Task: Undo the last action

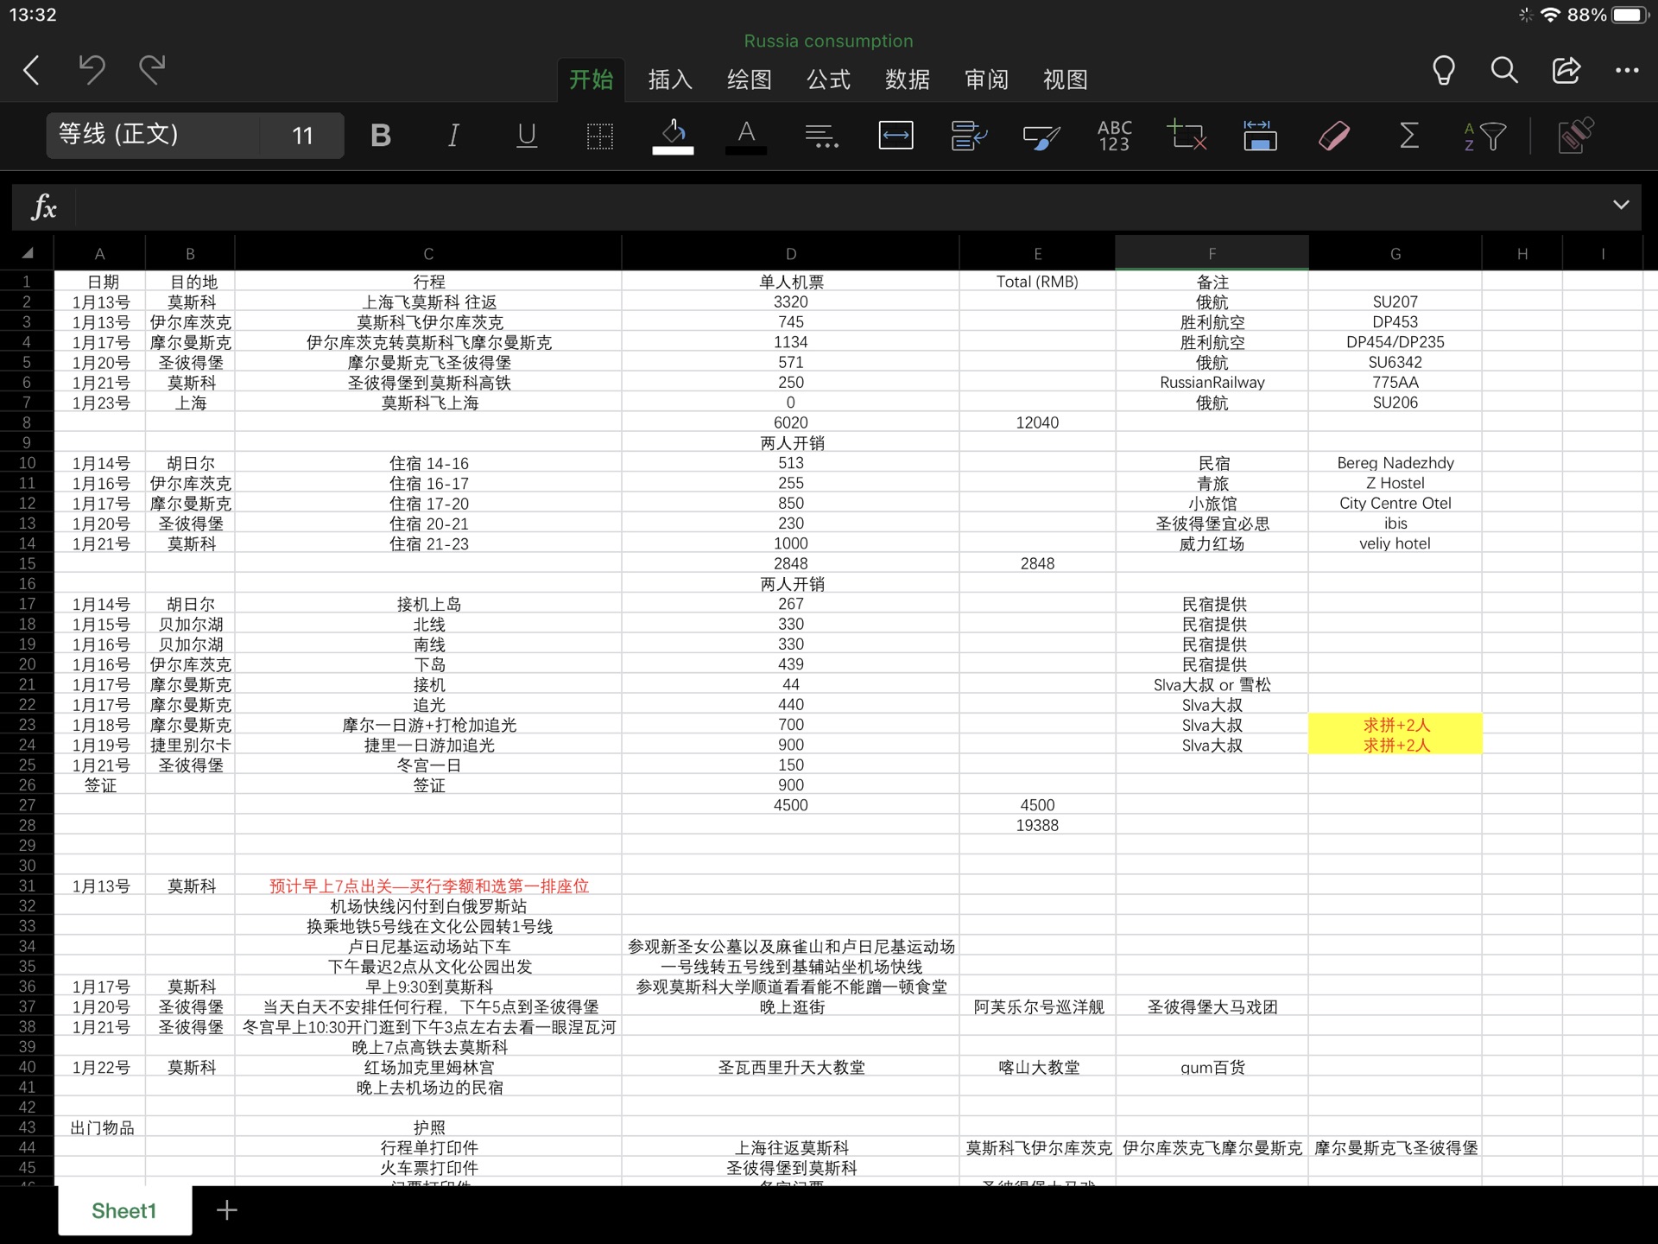Action: 92,69
